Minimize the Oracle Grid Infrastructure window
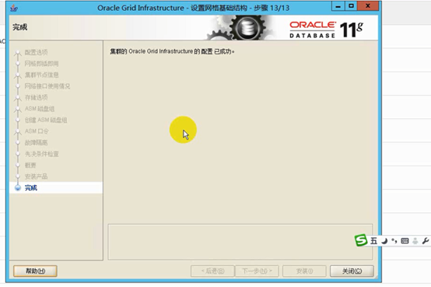The width and height of the screenshot is (431, 287). (x=338, y=6)
